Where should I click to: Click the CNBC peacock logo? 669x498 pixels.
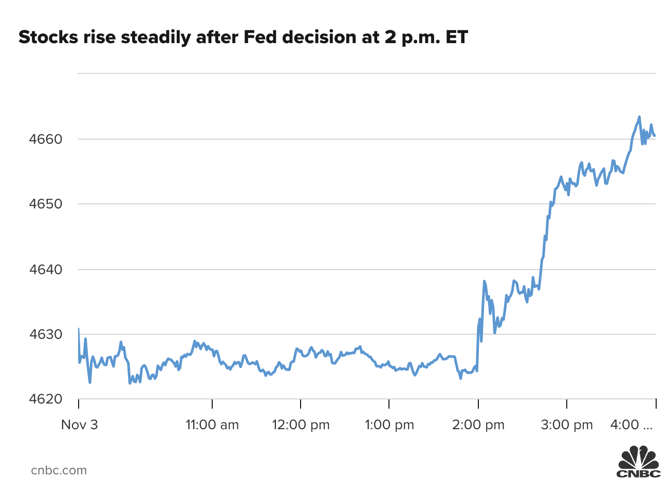[x=639, y=462]
